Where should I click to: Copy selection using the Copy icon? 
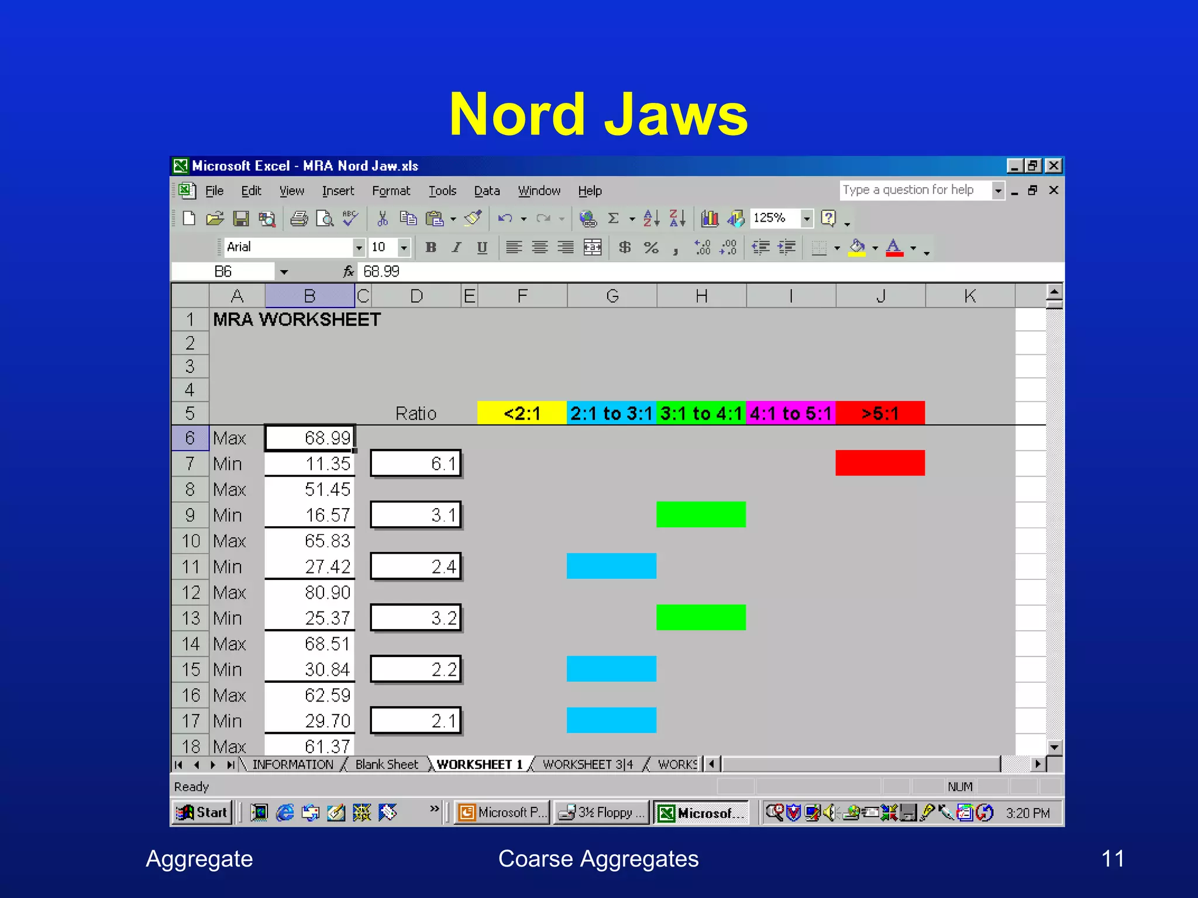point(408,219)
